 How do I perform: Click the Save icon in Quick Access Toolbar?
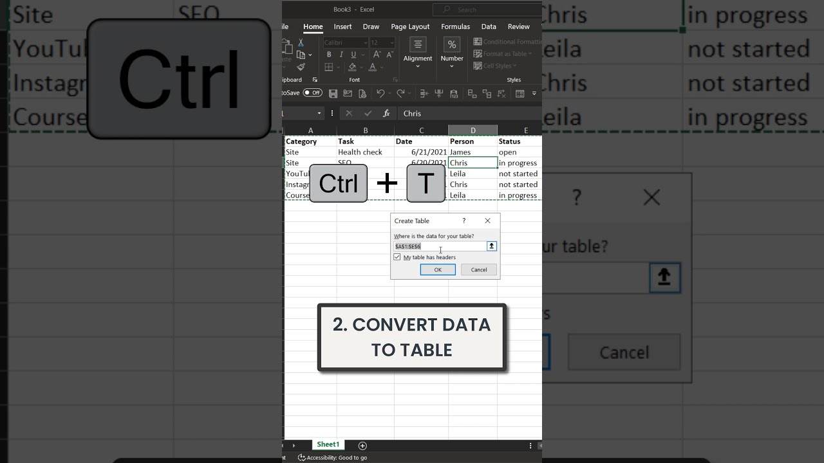(333, 94)
